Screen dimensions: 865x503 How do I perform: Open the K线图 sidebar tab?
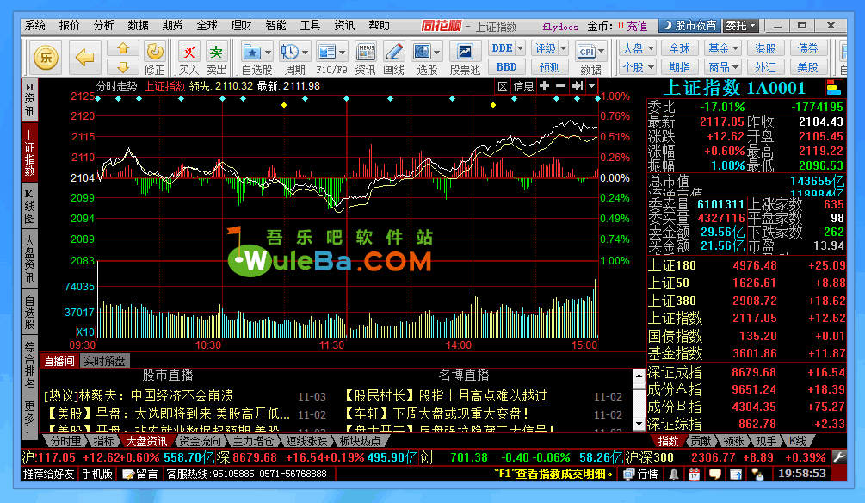pos(30,207)
